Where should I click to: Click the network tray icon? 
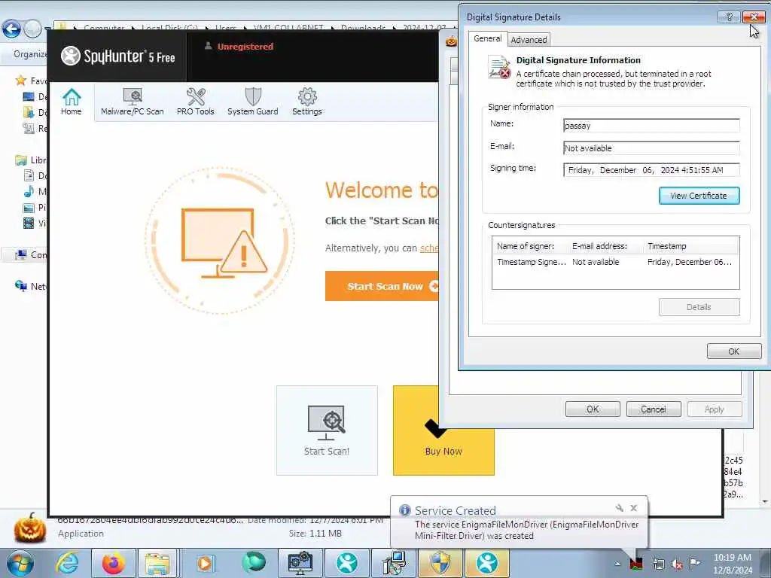point(658,564)
